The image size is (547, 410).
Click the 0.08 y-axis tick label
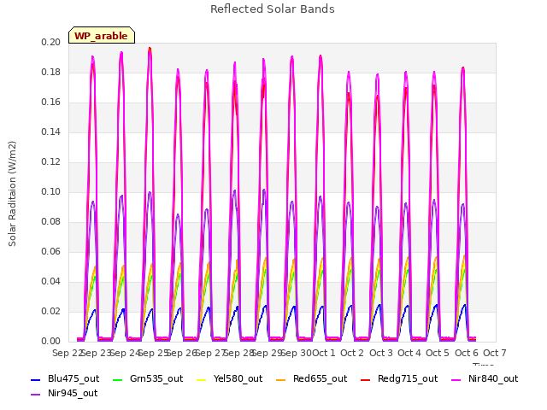51,222
